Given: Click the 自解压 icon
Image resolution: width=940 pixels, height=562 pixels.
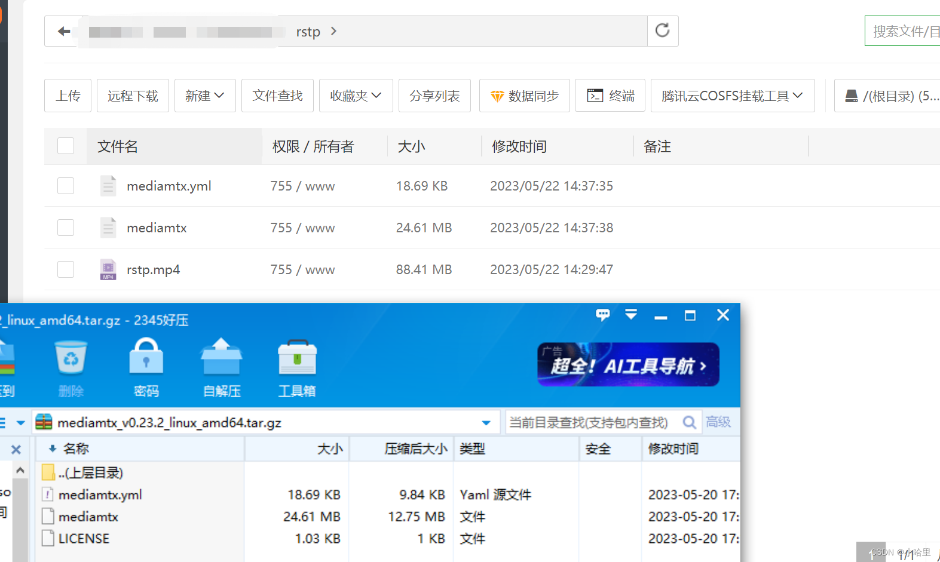Looking at the screenshot, I should 222,368.
